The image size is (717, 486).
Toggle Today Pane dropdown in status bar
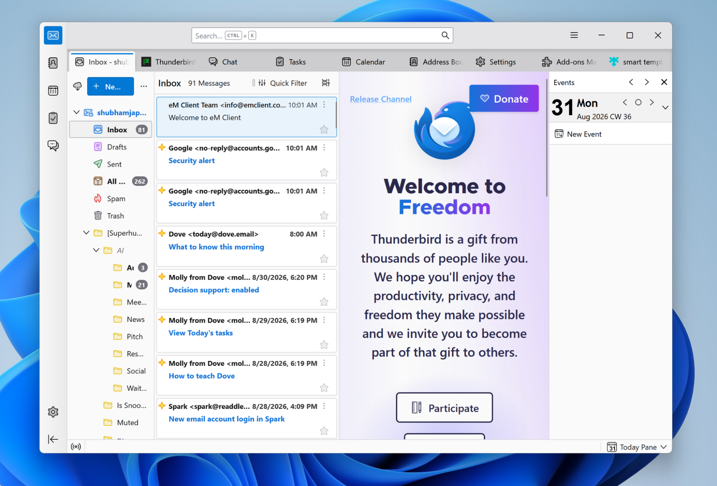tap(636, 447)
